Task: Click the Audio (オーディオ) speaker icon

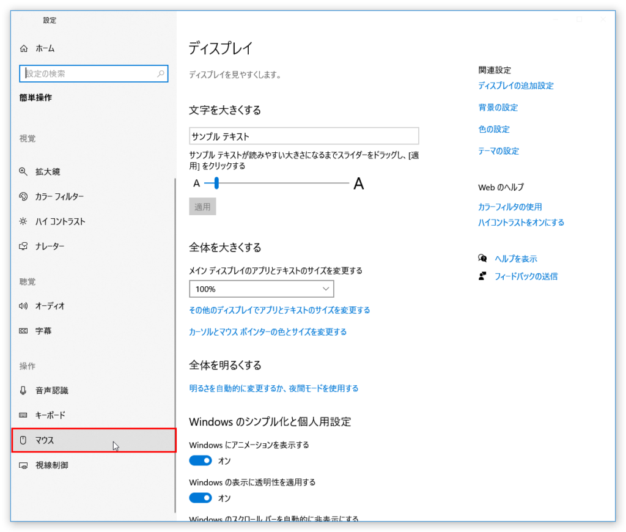Action: coord(23,306)
